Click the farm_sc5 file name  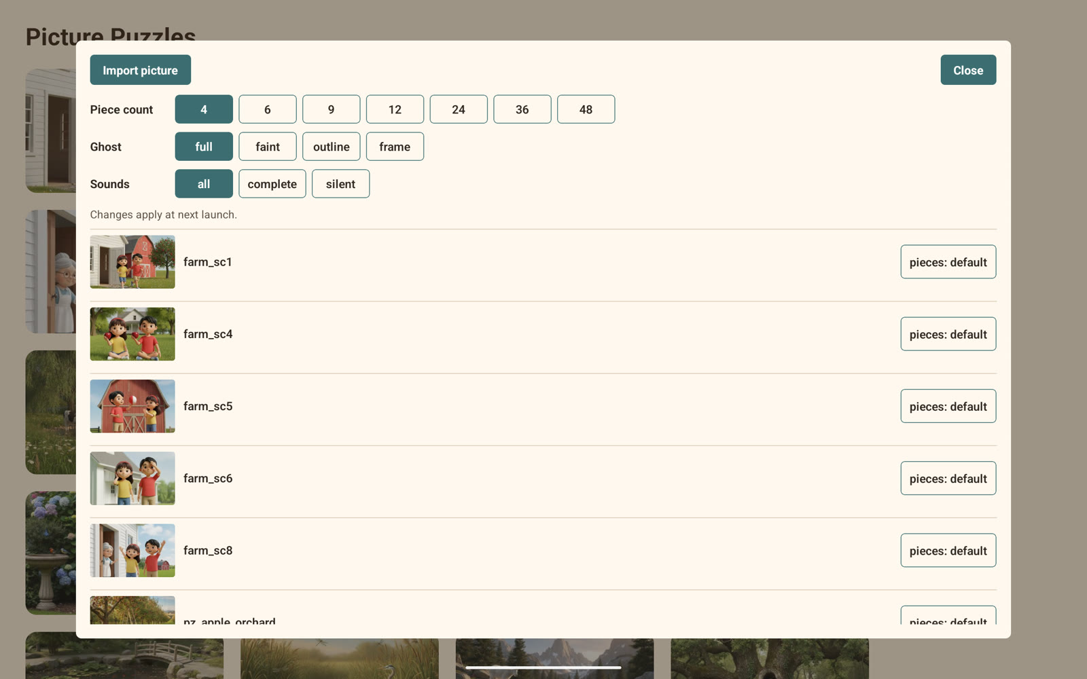pos(208,406)
